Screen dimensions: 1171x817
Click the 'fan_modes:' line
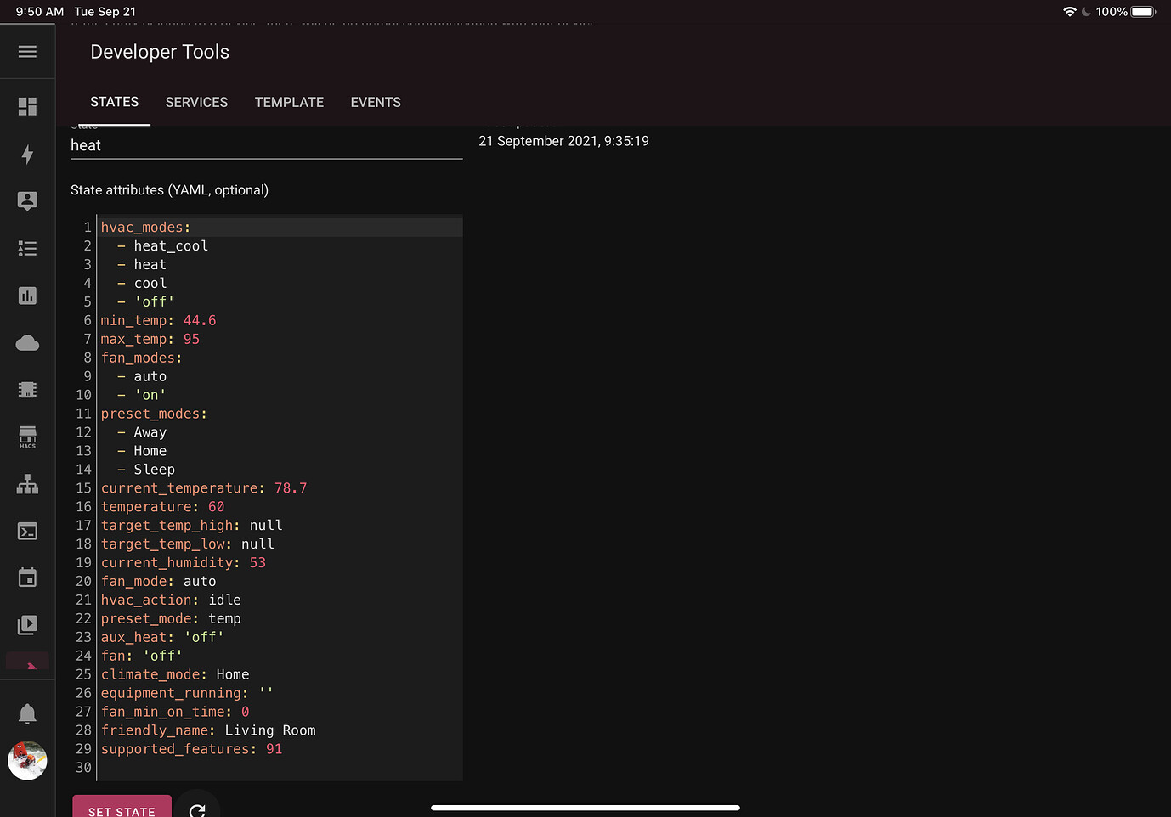click(x=142, y=358)
